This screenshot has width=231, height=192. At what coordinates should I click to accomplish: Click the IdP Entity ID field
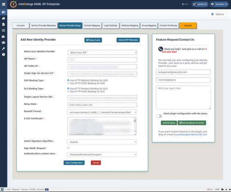102,67
